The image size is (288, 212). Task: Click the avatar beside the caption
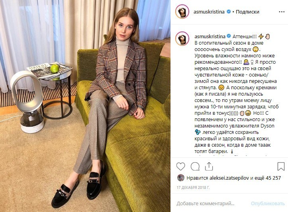[x=182, y=39]
